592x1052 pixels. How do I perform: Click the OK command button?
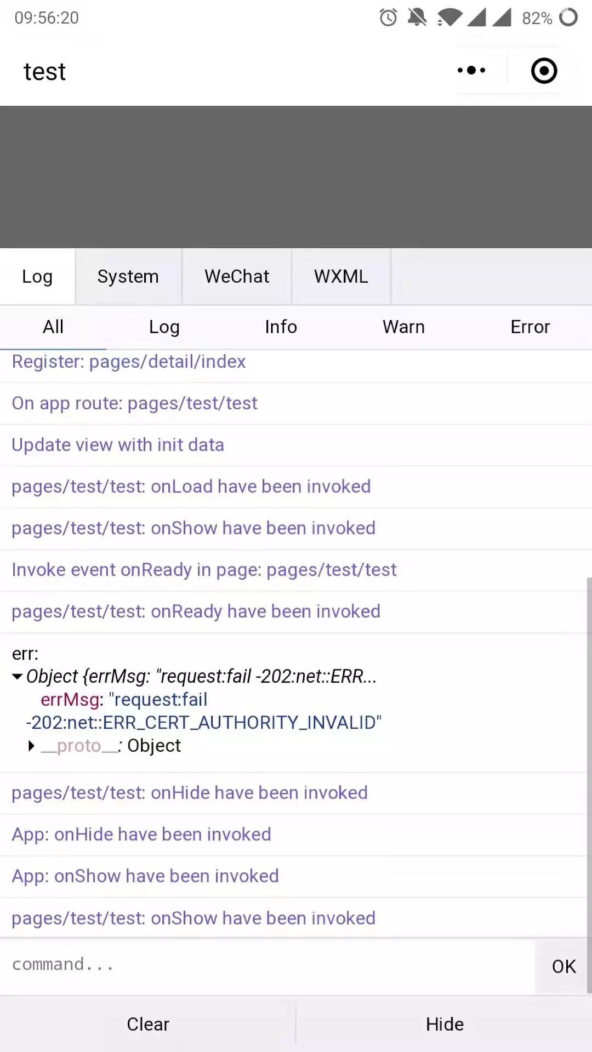click(x=563, y=967)
